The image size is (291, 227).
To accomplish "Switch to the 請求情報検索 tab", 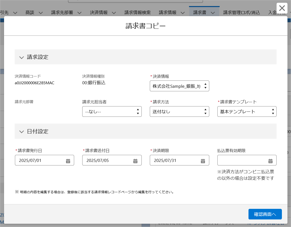I will tap(137, 12).
